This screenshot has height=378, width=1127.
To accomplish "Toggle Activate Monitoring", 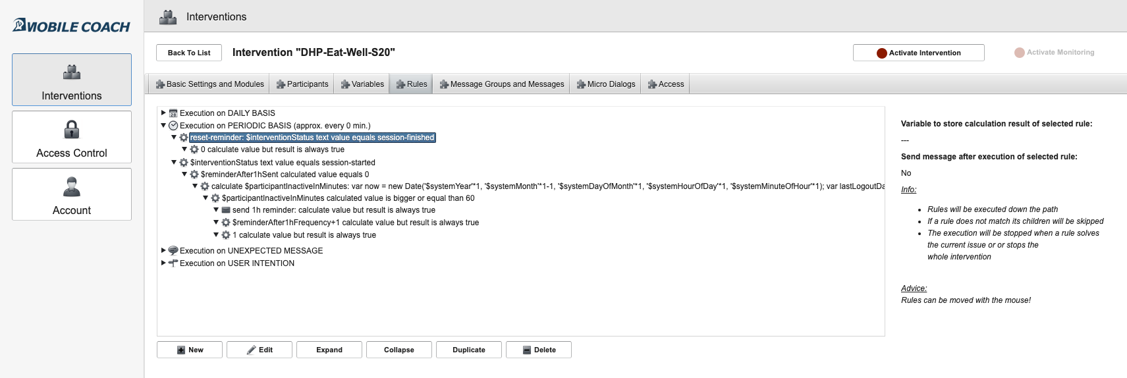I will click(x=1054, y=53).
